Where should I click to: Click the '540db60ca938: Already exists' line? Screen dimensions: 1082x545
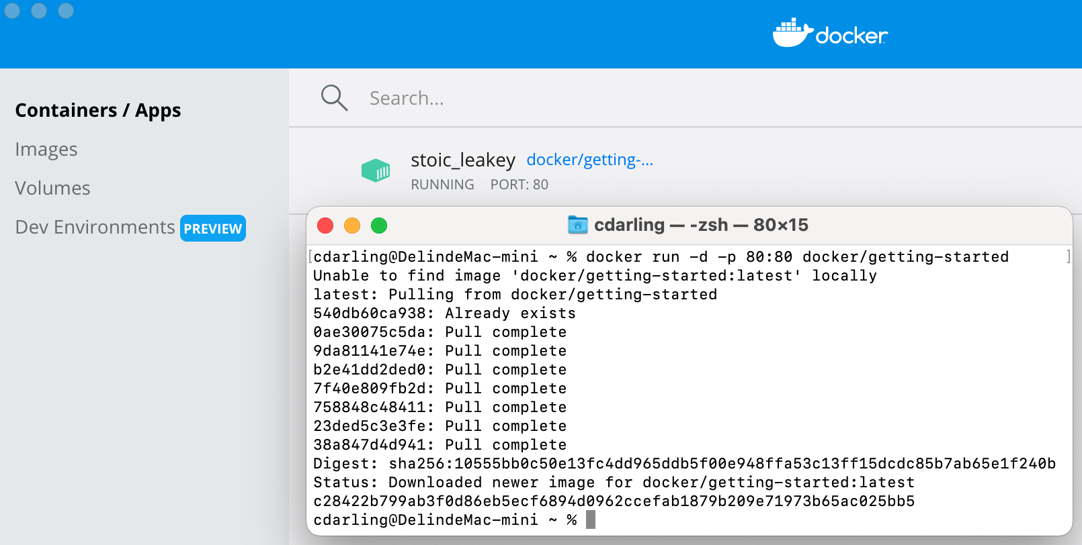445,313
